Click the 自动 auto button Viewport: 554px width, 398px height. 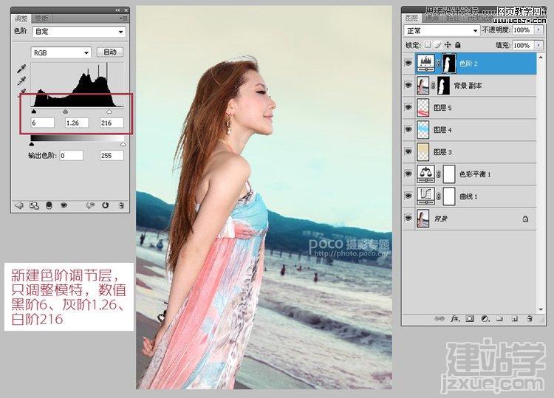(110, 52)
